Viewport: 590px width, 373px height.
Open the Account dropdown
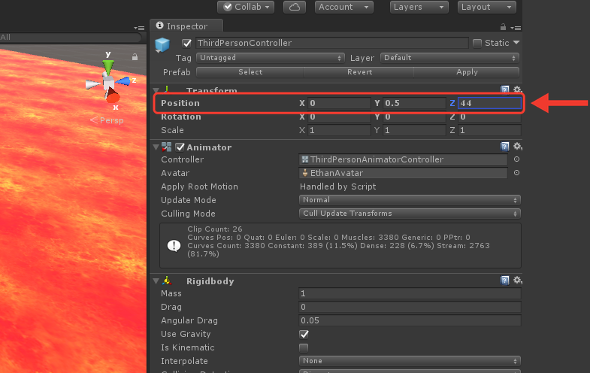(343, 7)
